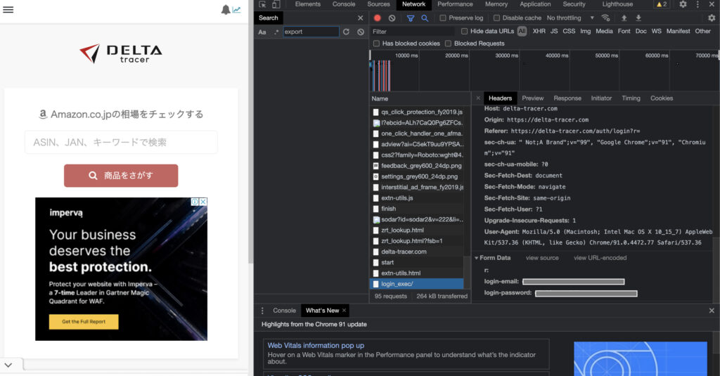
Task: Check Blocked Requests
Action: [448, 44]
